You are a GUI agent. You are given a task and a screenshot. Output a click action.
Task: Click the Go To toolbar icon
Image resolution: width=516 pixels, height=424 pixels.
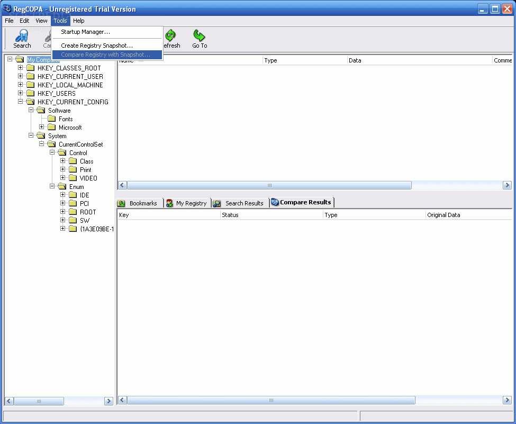point(199,35)
